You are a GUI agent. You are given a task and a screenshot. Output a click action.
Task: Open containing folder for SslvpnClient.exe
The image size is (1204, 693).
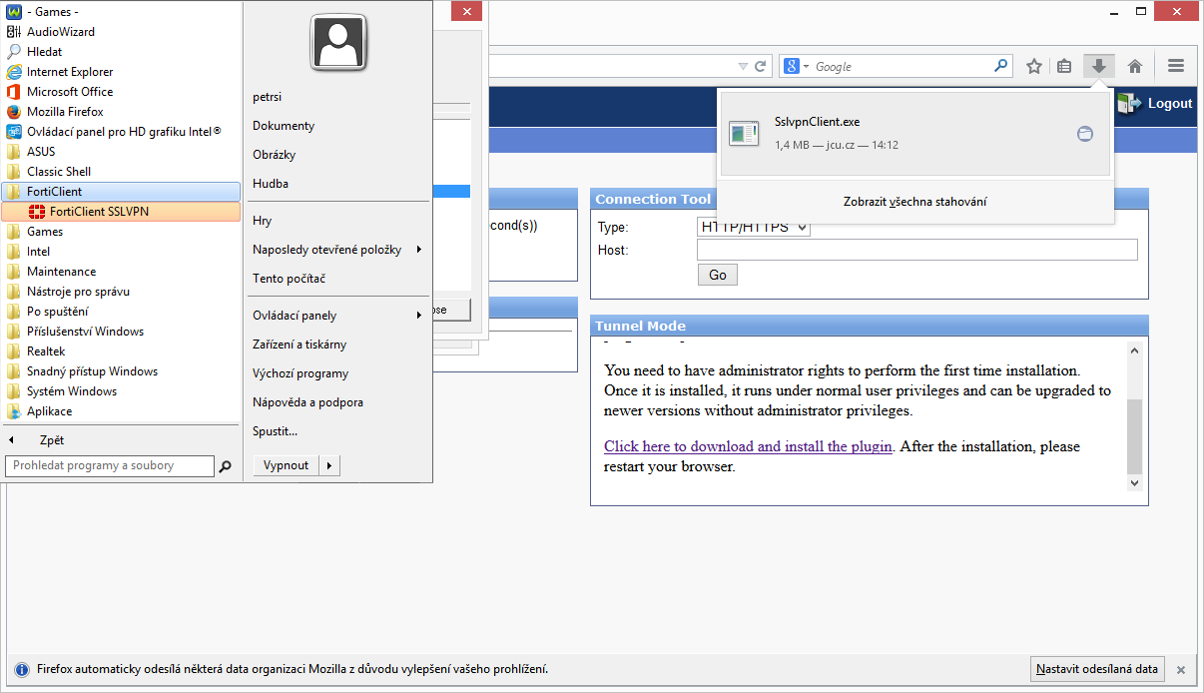click(x=1085, y=134)
